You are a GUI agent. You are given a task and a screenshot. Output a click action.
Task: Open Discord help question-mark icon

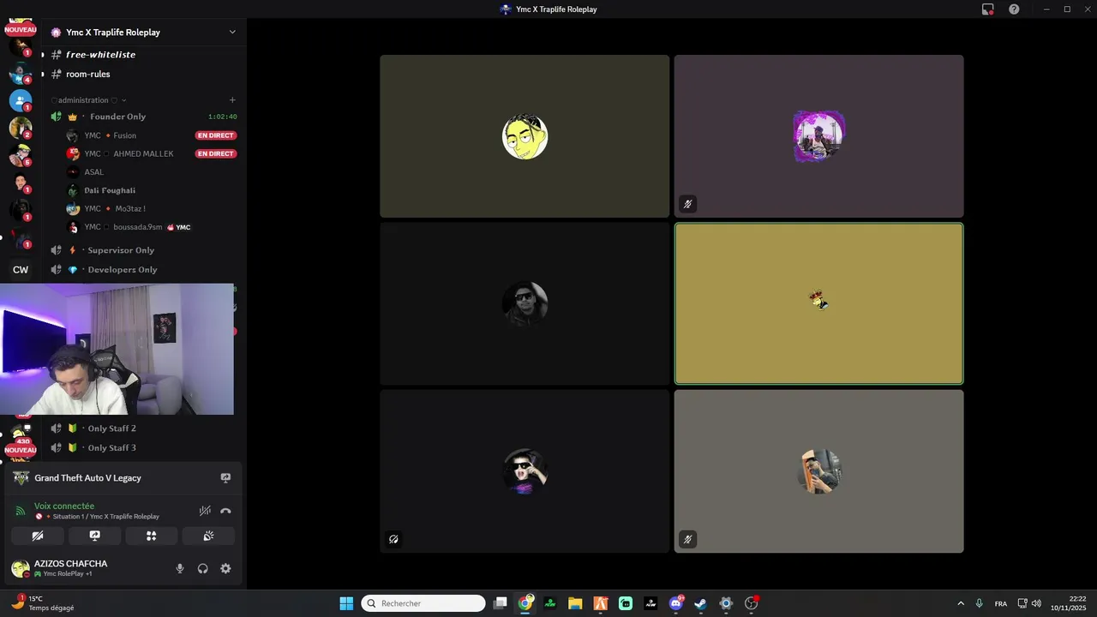point(1014,9)
